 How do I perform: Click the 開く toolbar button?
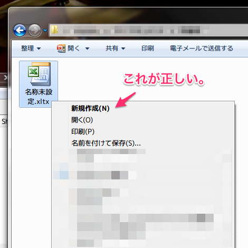[x=69, y=48]
